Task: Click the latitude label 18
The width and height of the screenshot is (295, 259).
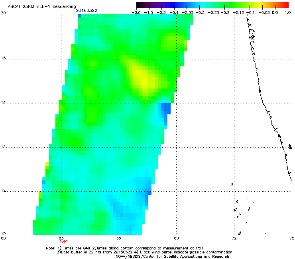Action: click(x=3, y=58)
